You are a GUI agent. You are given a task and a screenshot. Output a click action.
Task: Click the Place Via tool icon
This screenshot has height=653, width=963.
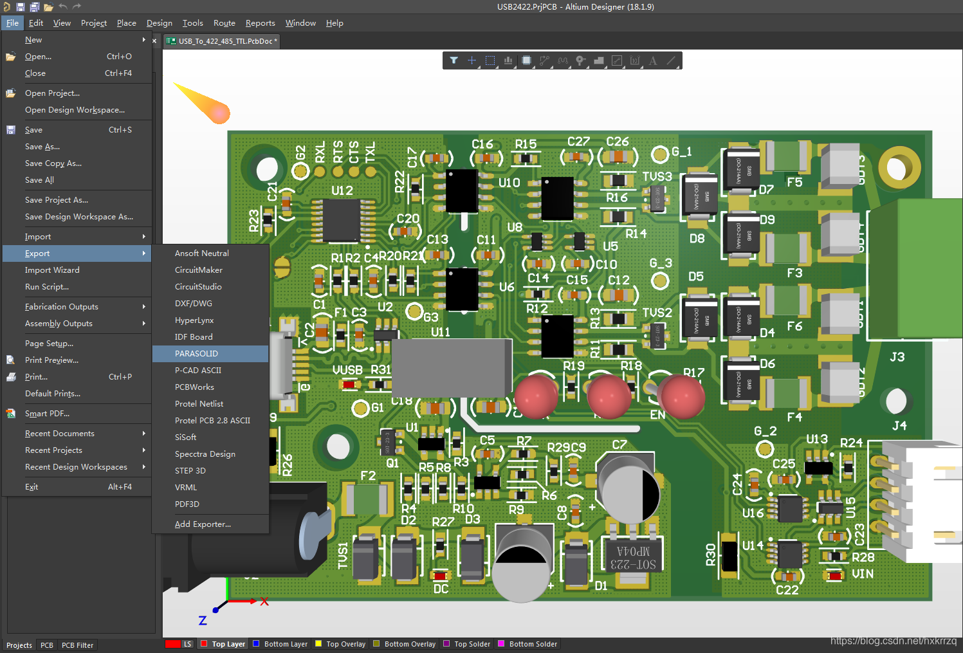(581, 60)
